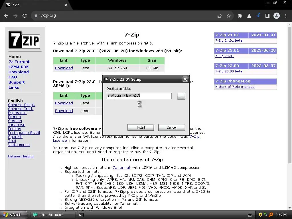Switch language to Esperanto
This screenshot has height=219, width=292.
[x=17, y=113]
